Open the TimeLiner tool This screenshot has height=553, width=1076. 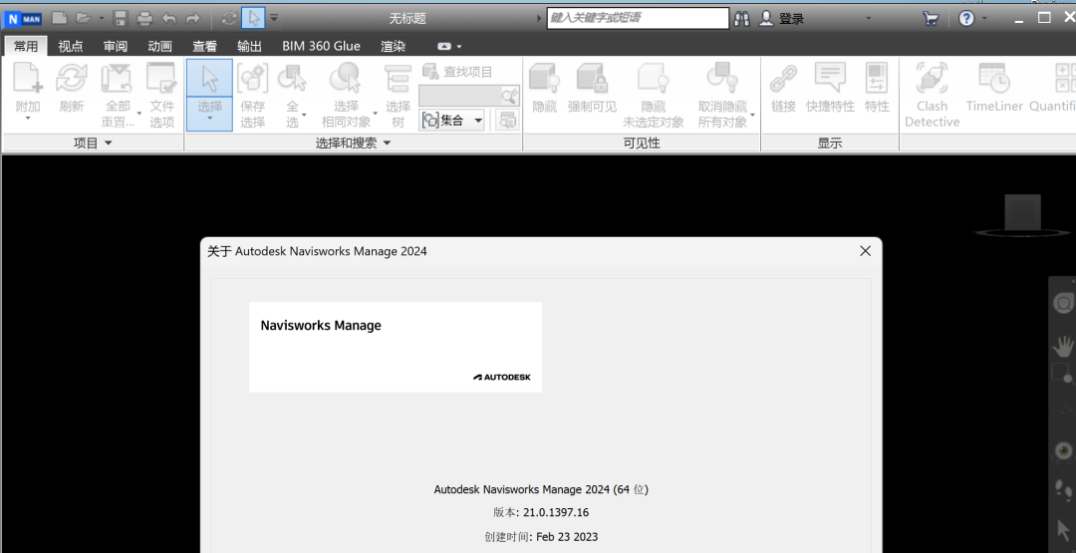click(993, 80)
